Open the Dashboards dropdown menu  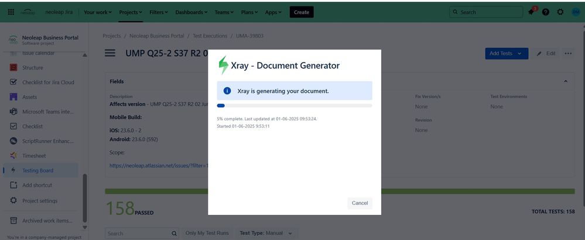191,12
